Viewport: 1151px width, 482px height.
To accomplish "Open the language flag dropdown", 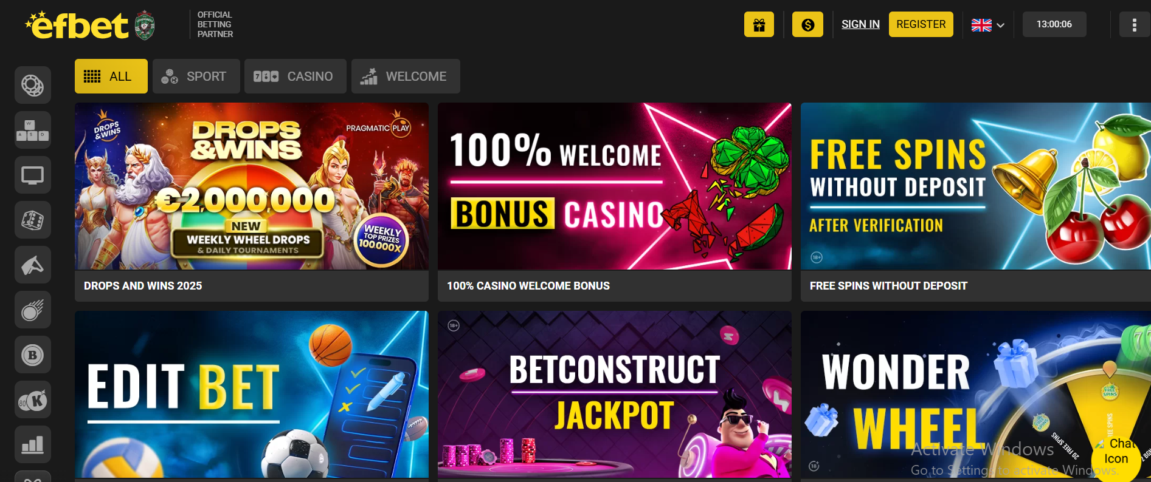I will [987, 25].
